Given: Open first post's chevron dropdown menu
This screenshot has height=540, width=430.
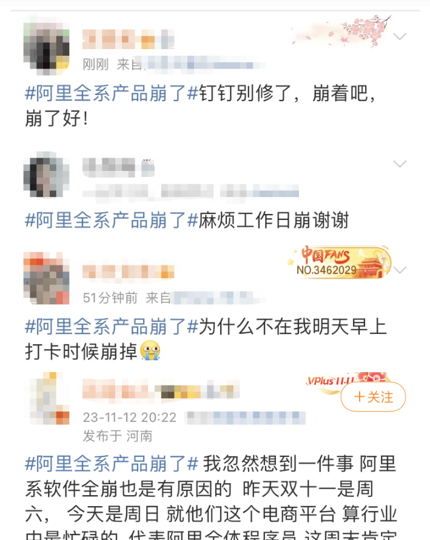Looking at the screenshot, I should click(x=400, y=36).
